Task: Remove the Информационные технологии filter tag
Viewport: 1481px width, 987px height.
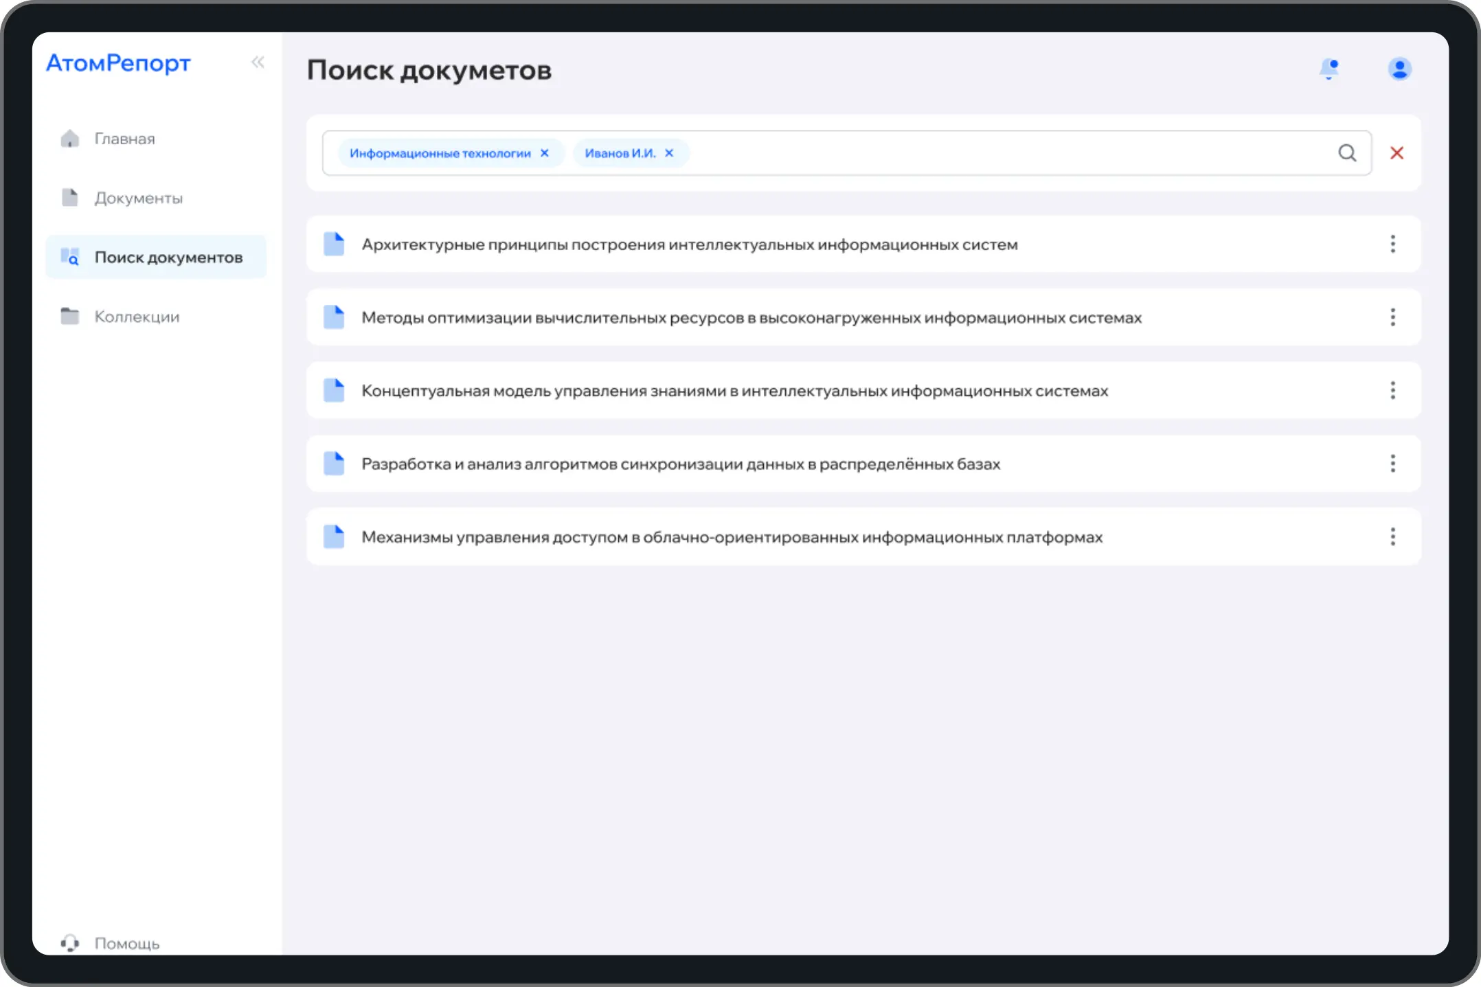Action: point(545,153)
